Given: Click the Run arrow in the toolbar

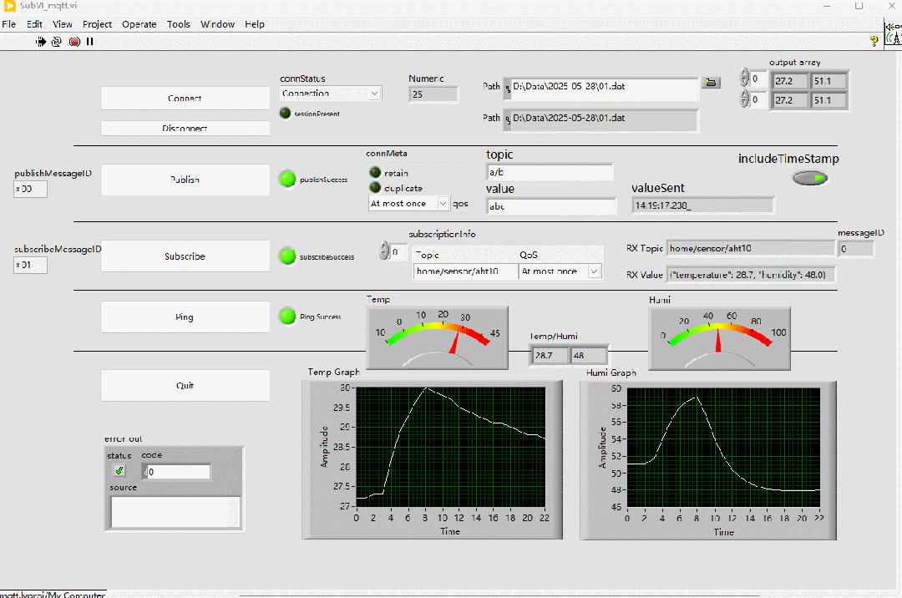Looking at the screenshot, I should 41,41.
